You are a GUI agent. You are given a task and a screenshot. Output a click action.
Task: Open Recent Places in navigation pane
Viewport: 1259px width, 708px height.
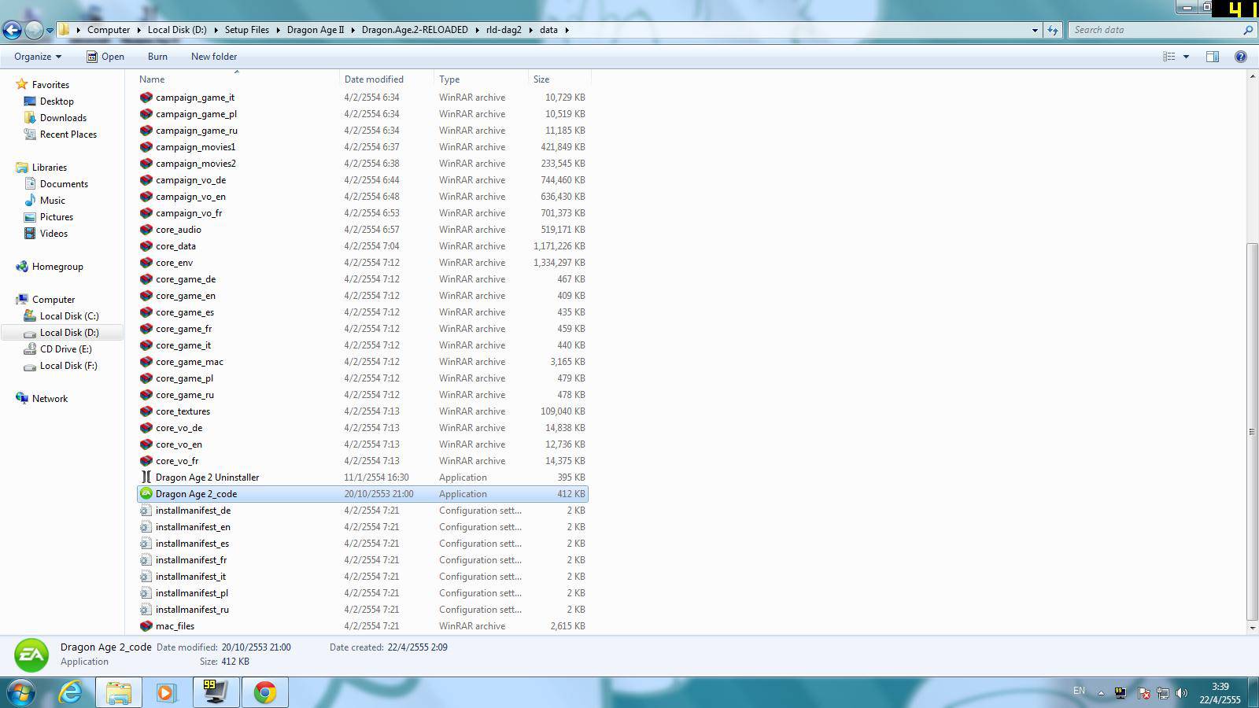pyautogui.click(x=68, y=135)
